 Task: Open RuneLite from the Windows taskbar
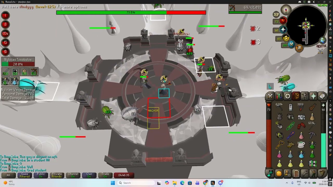(x=213, y=183)
